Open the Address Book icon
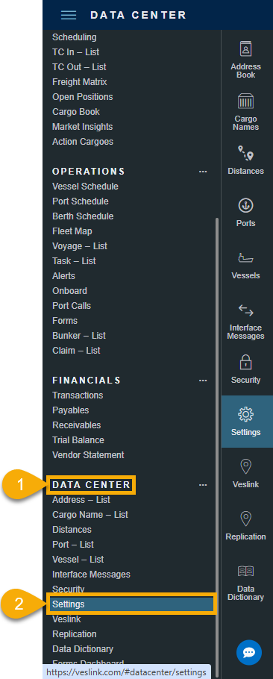This screenshot has width=273, height=679. (245, 49)
